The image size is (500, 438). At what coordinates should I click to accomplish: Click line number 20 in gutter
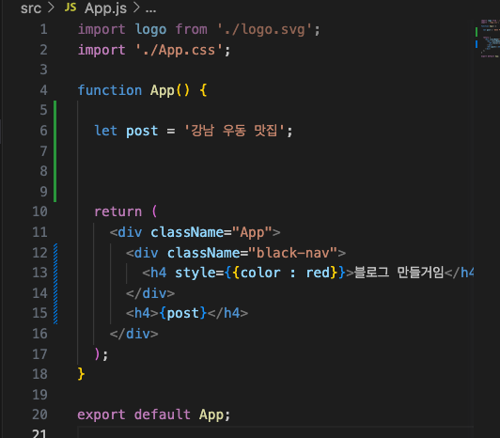click(39, 415)
